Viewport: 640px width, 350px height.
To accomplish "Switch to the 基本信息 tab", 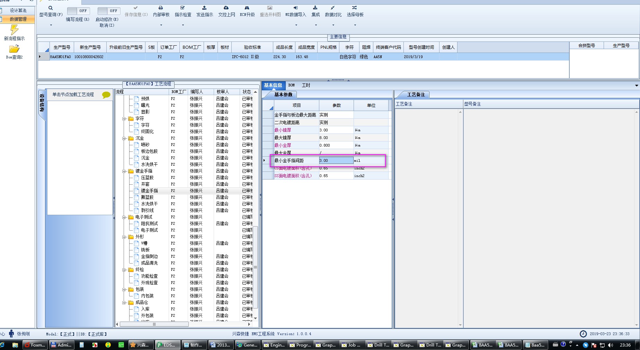I will pos(273,85).
